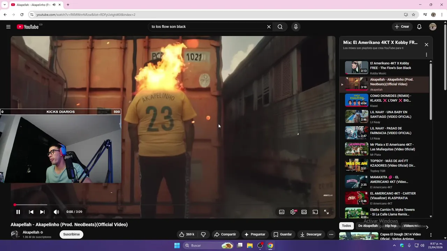
Task: Expand Chrome tab search dropdown
Action: coord(5,5)
